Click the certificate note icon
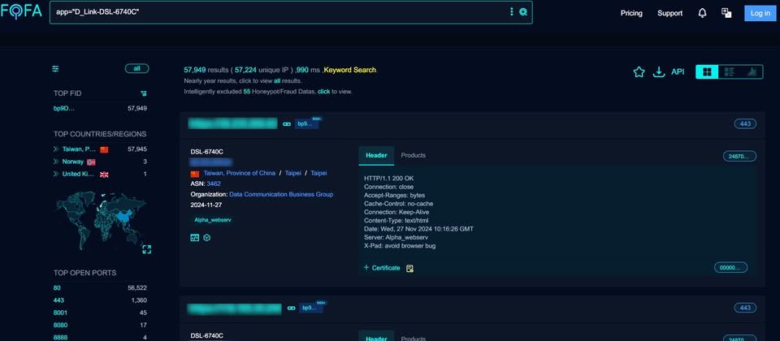780x341 pixels. click(409, 269)
